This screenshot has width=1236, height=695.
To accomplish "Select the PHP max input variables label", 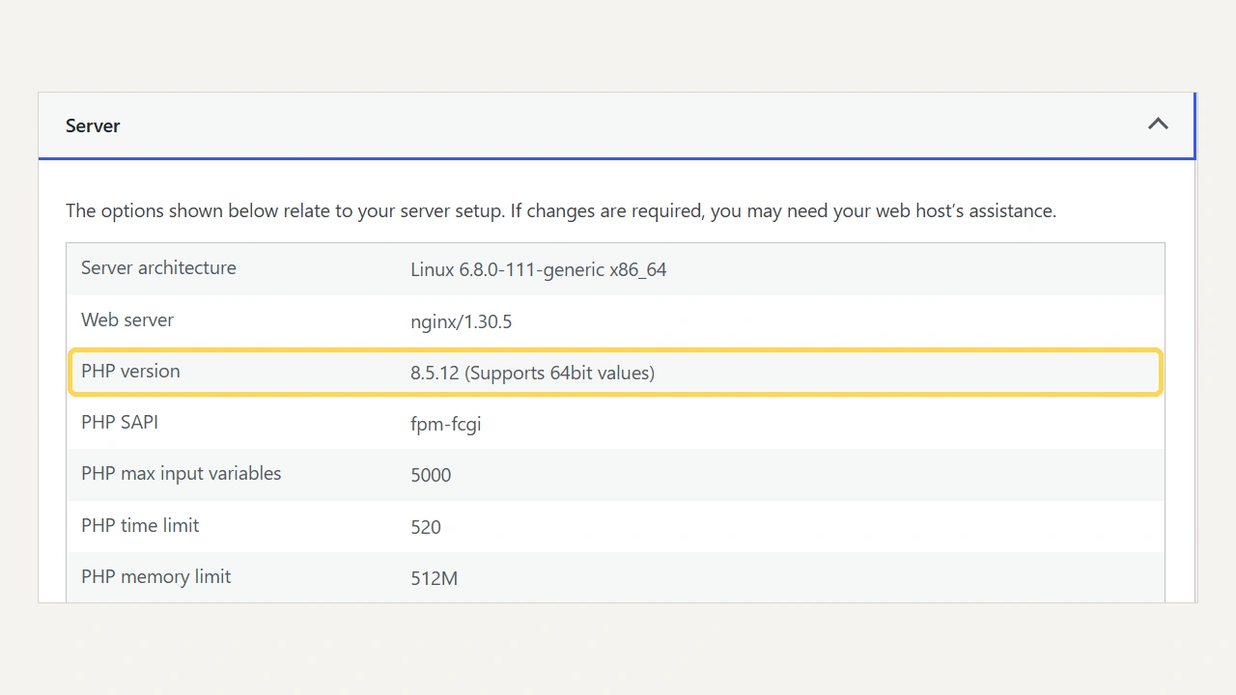I will click(x=182, y=474).
